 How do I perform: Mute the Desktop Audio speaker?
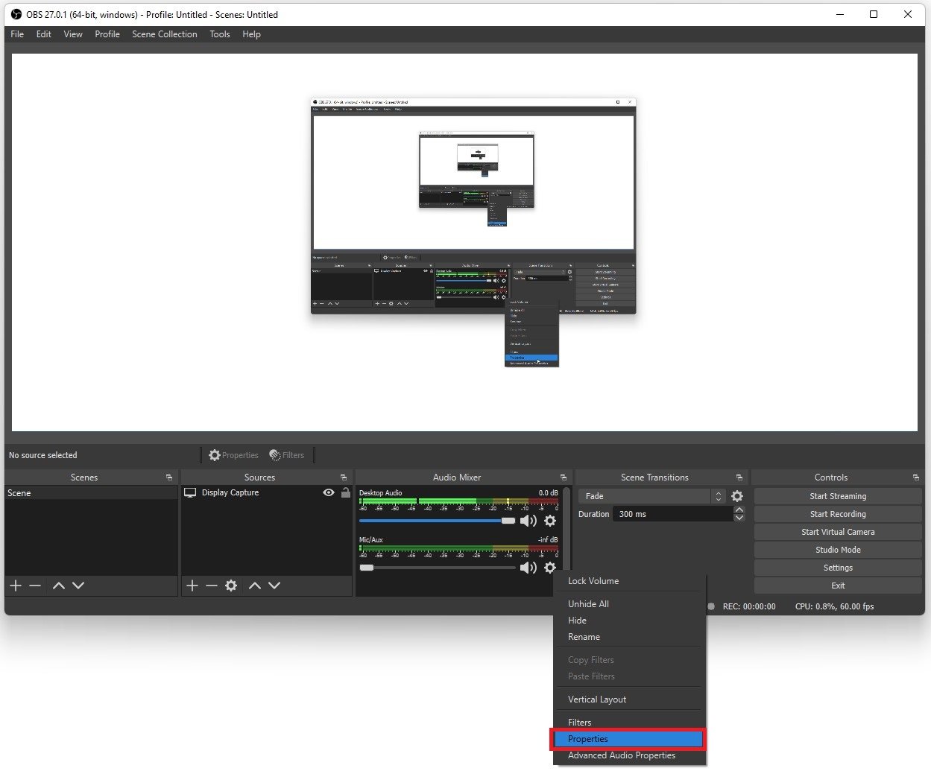(528, 521)
